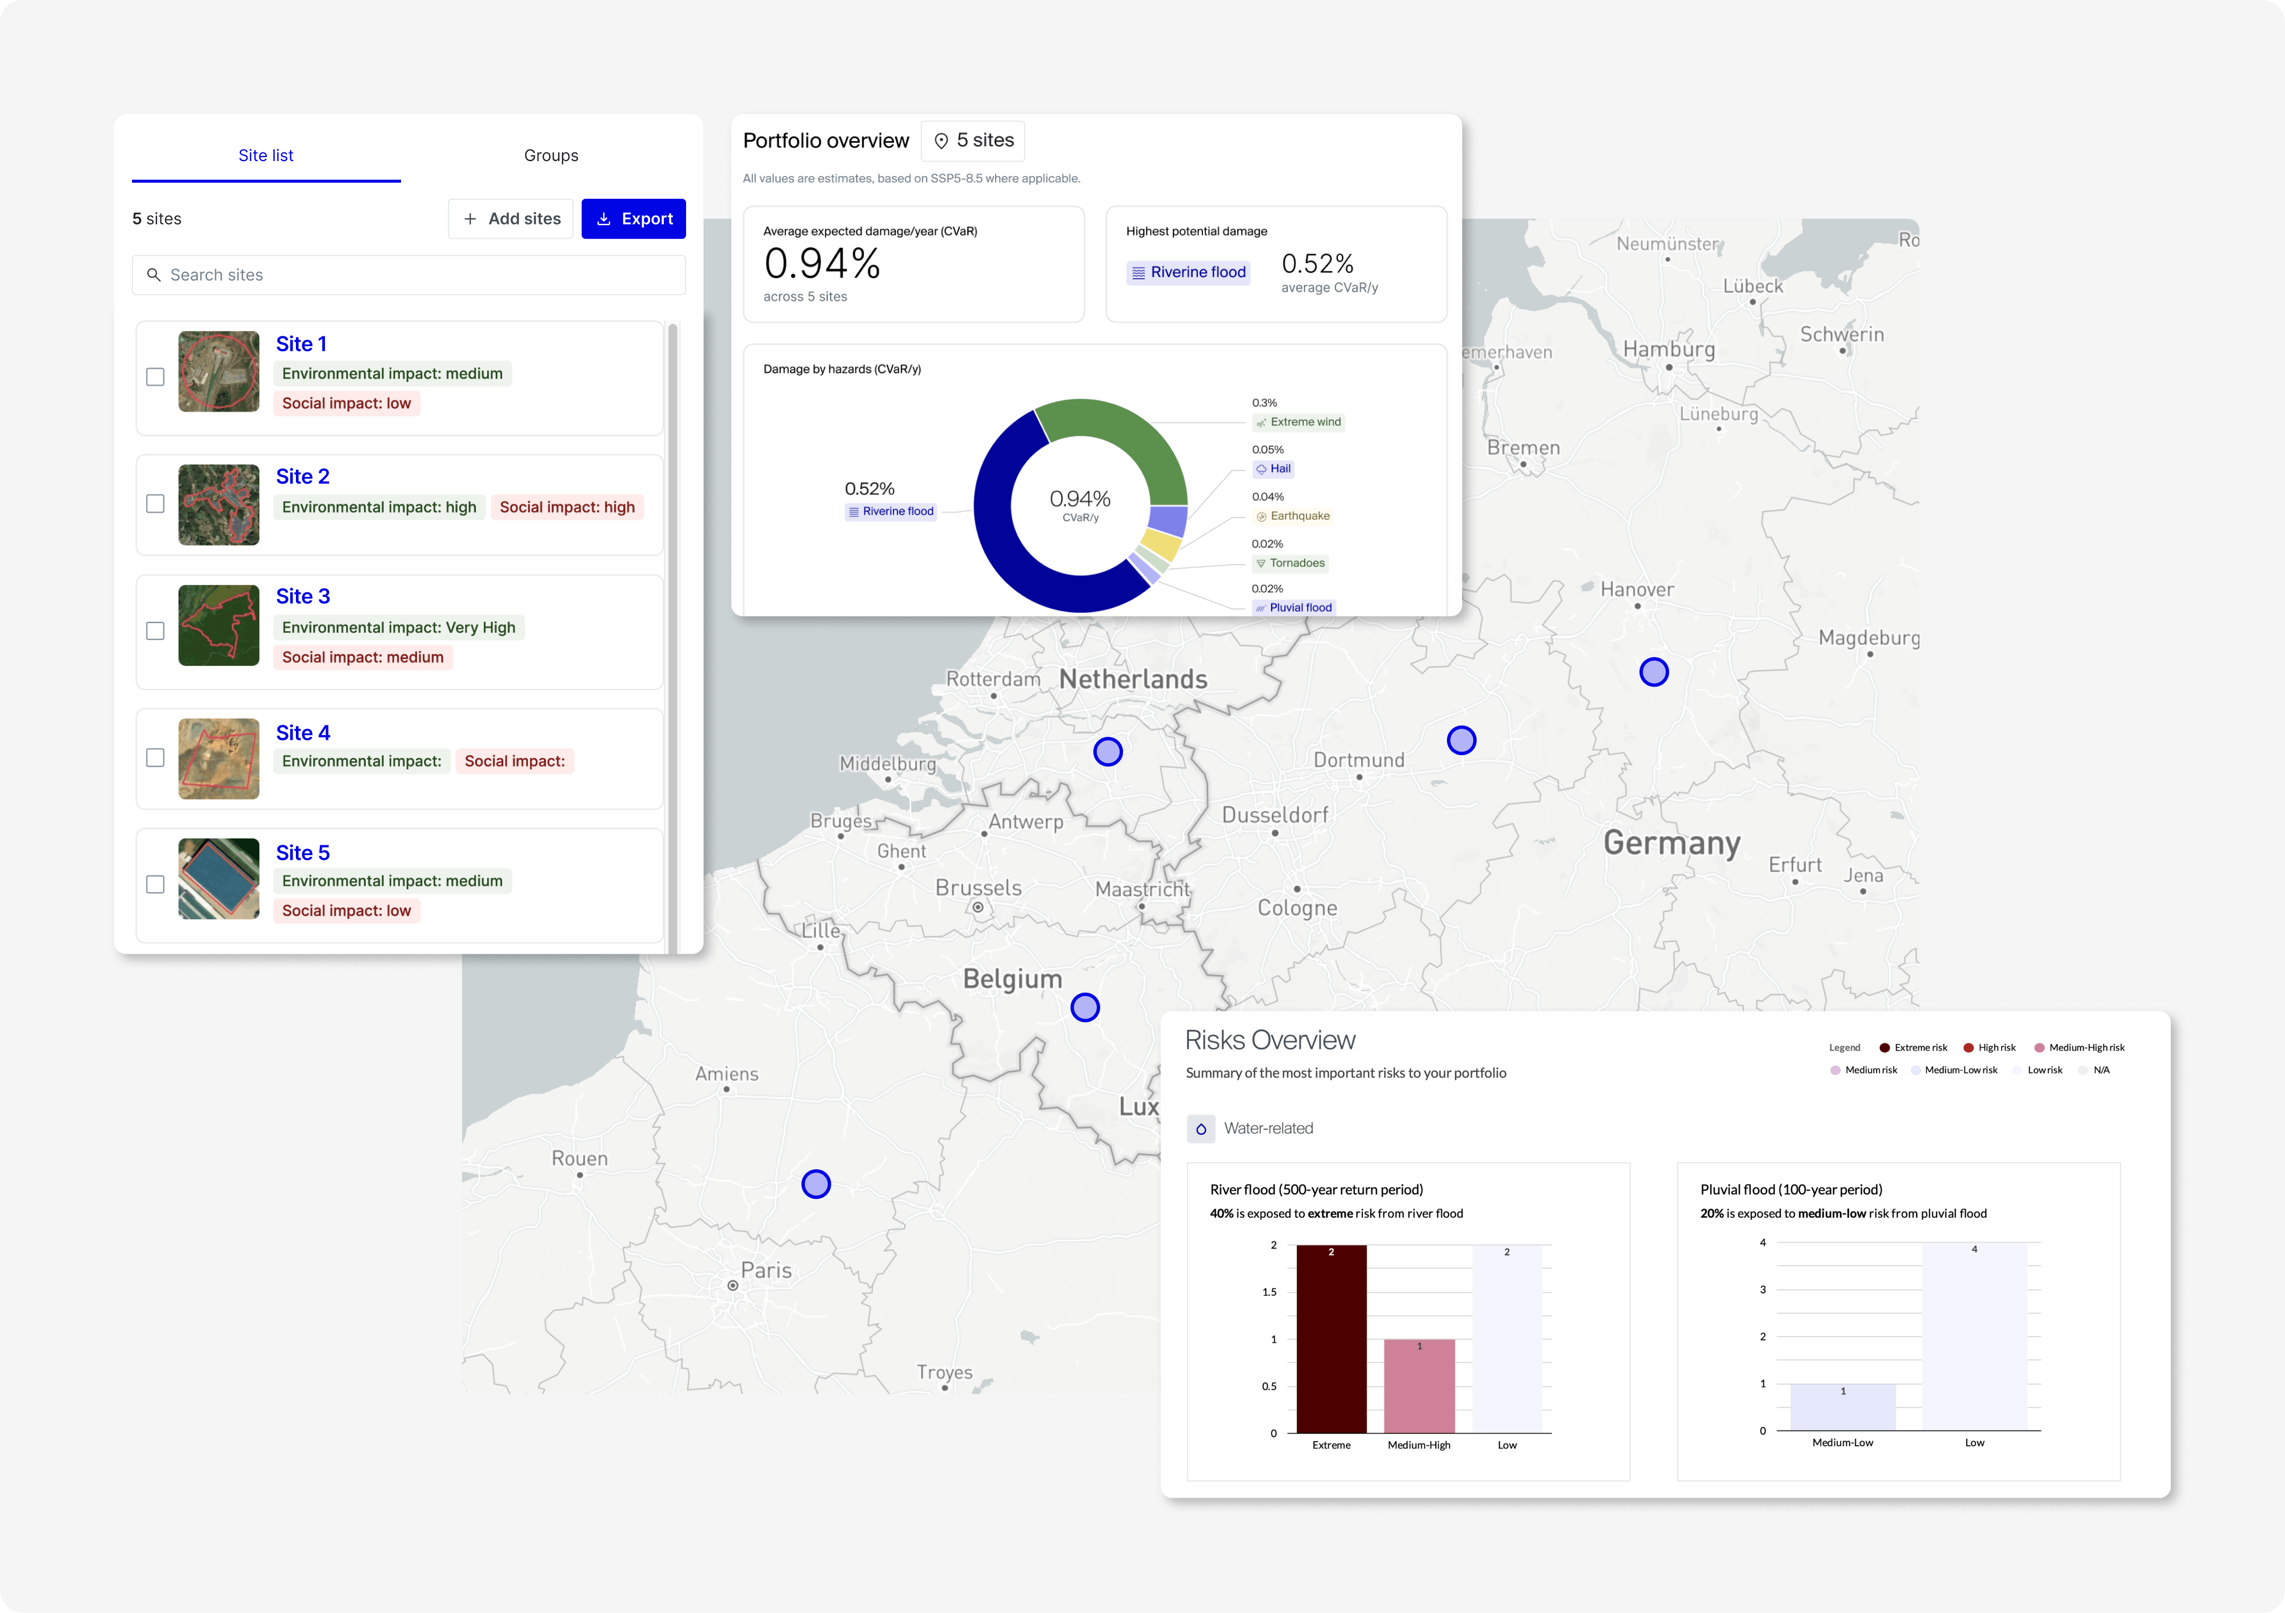Select the Site list tab
The width and height of the screenshot is (2285, 1613).
[x=266, y=155]
